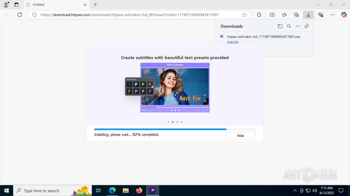Screen dimensions: 350x196
Task: Click the taskbar search box
Action: (52, 191)
